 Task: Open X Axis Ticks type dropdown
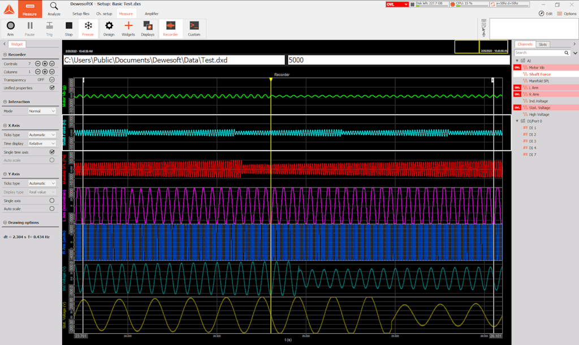tap(42, 135)
